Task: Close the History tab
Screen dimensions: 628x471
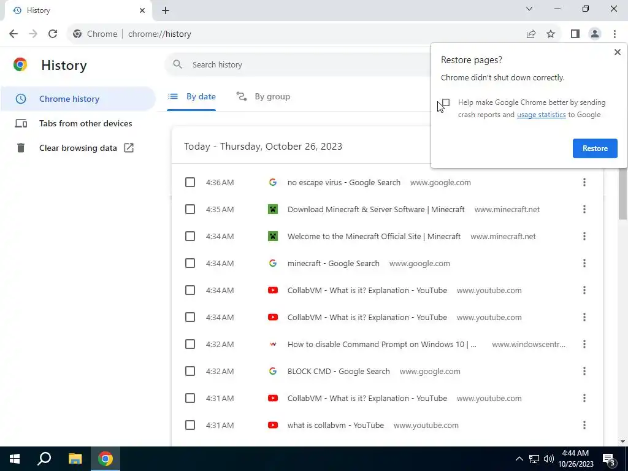Action: (x=142, y=10)
